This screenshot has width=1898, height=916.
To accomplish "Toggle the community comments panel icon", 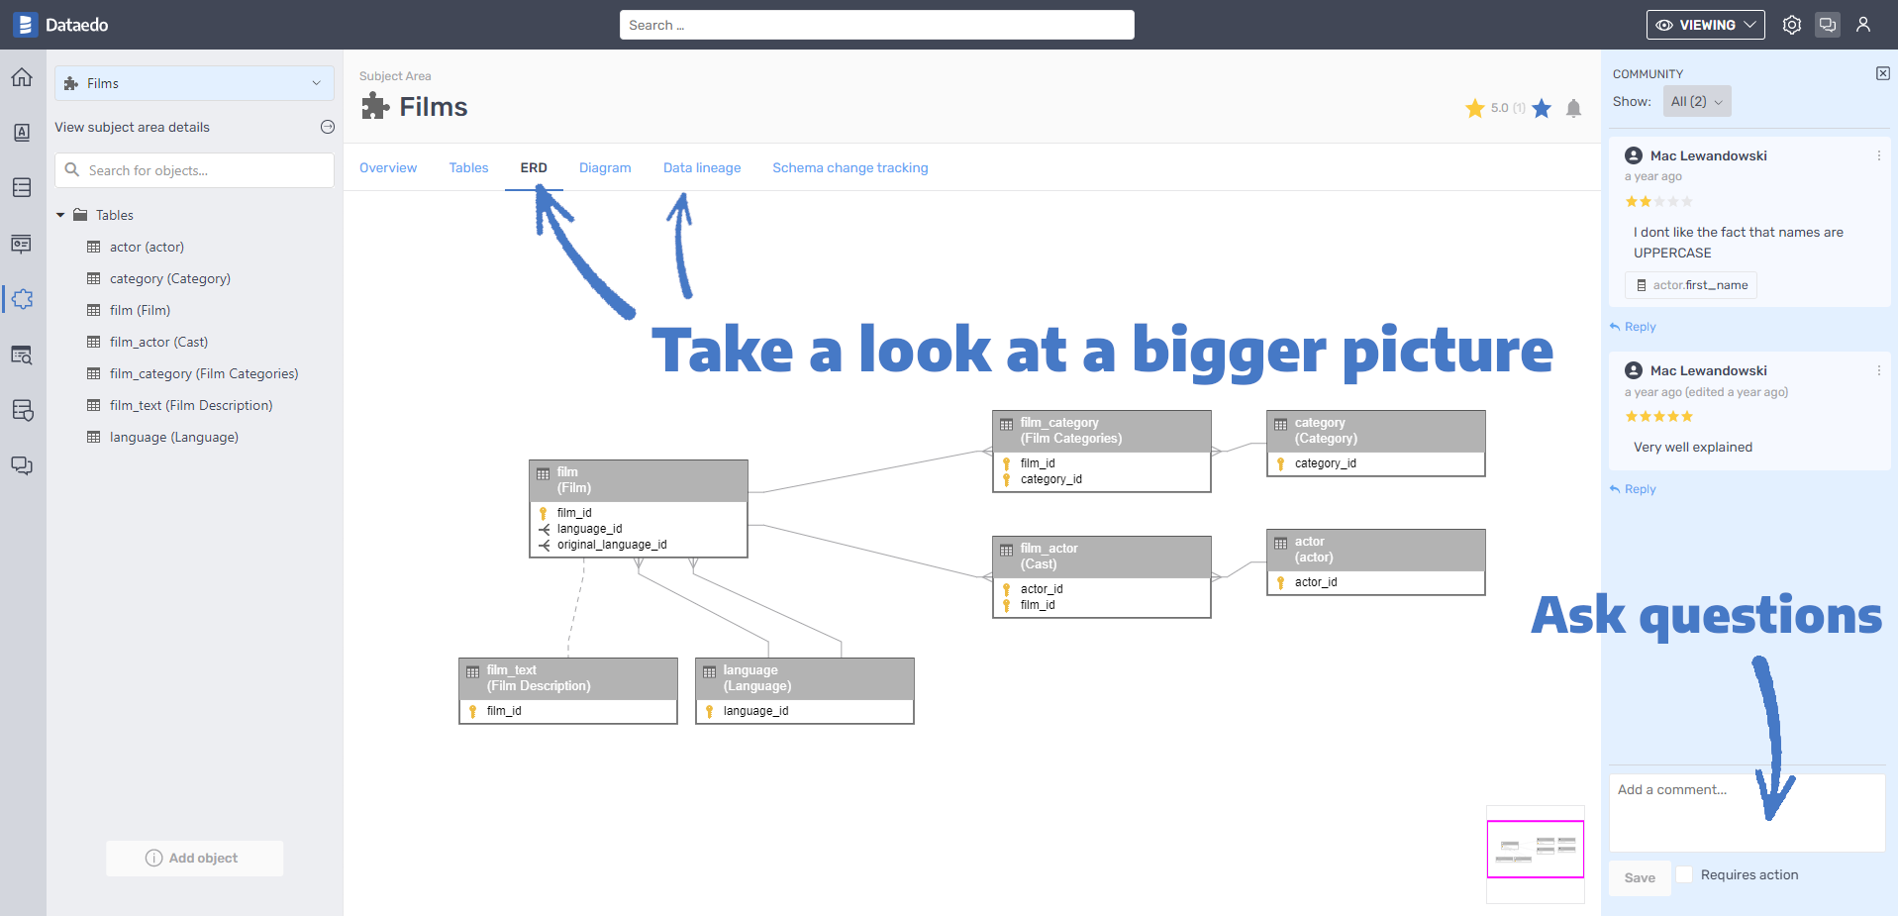I will pyautogui.click(x=1828, y=25).
